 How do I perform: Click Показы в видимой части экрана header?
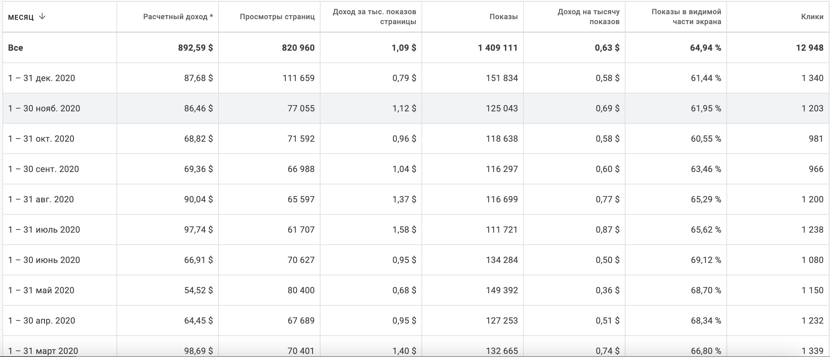(686, 17)
